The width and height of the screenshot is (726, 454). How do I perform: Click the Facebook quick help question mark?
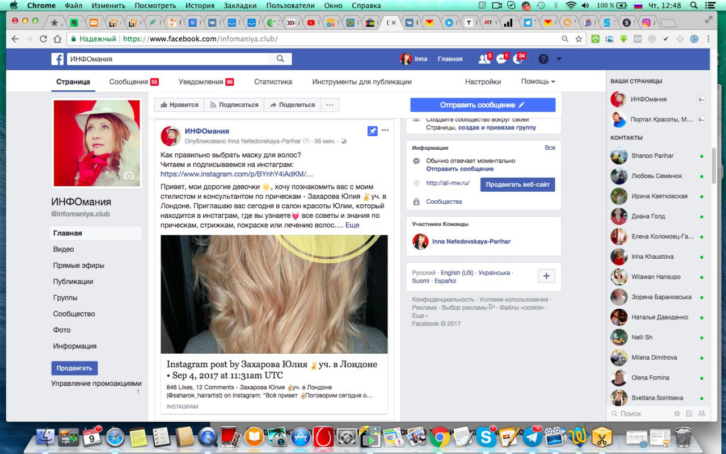[543, 59]
